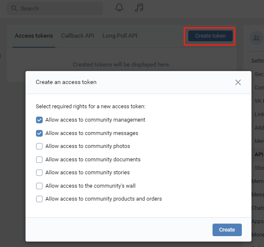Enable access to community stories
The height and width of the screenshot is (247, 264).
pos(39,173)
